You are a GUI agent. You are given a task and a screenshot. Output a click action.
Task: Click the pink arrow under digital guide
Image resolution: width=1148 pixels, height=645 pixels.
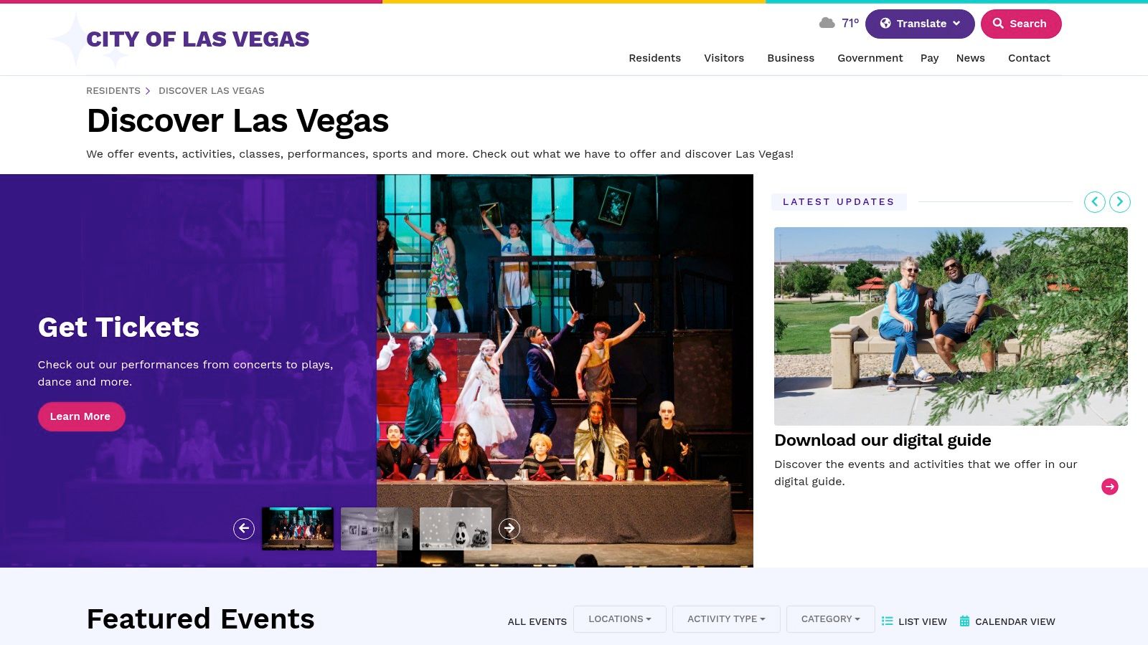1110,487
